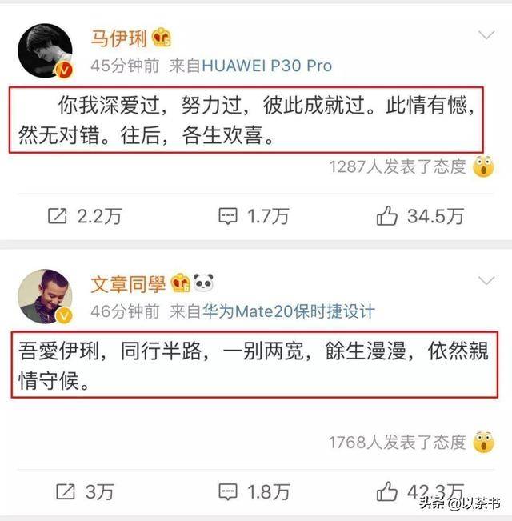Image resolution: width=512 pixels, height=521 pixels.
Task: Expand the options chevron on 文章同學's post
Action: coord(486,280)
